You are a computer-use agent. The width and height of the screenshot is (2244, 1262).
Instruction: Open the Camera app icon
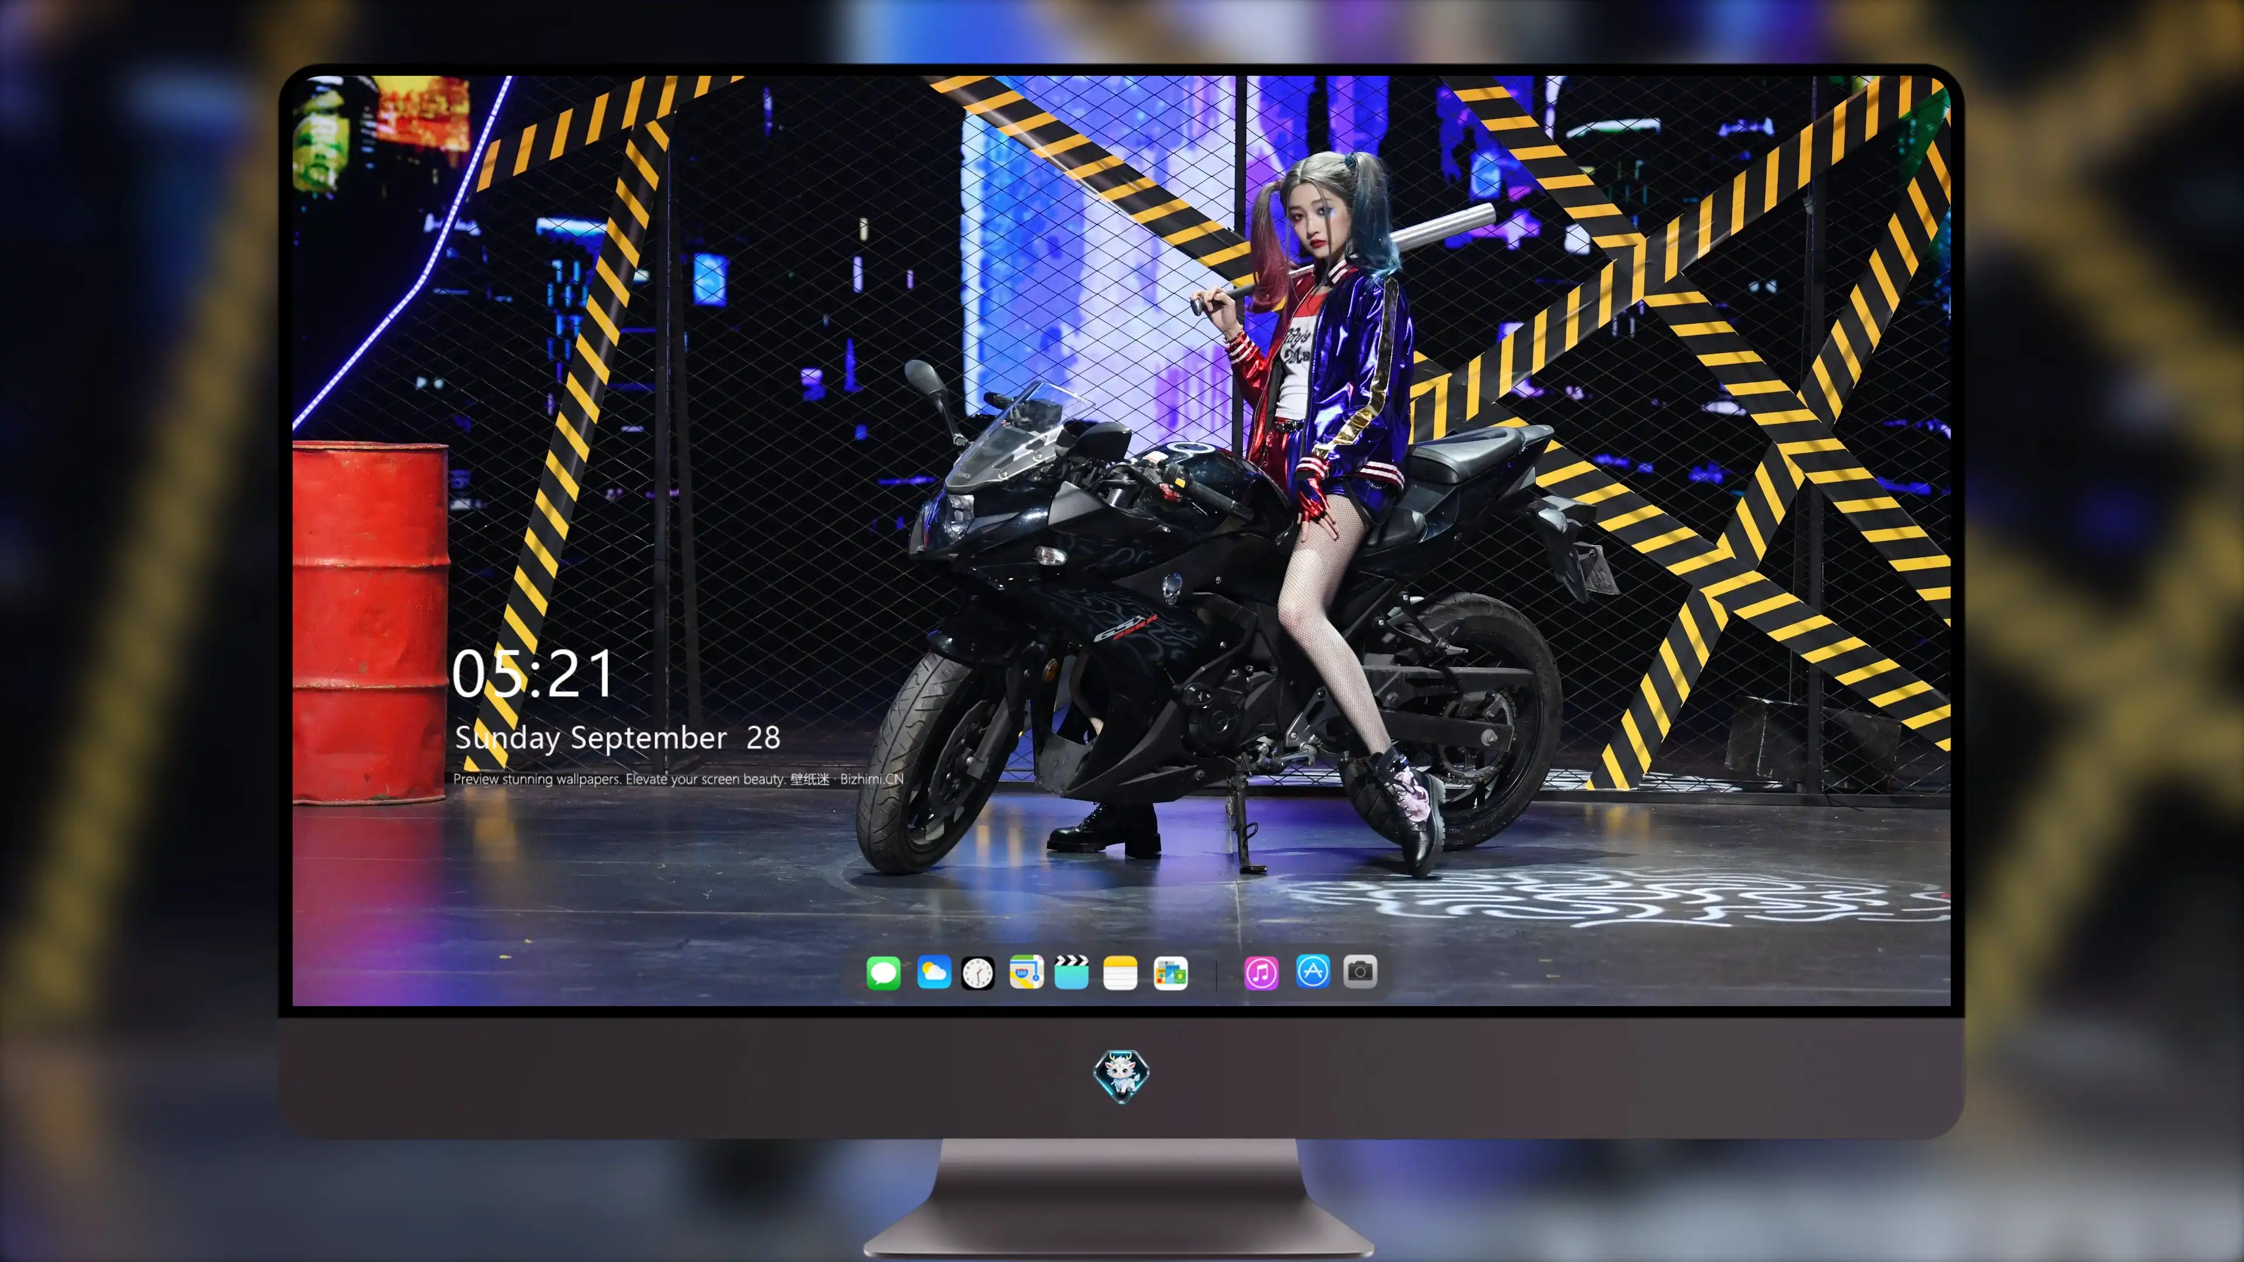pyautogui.click(x=1360, y=972)
